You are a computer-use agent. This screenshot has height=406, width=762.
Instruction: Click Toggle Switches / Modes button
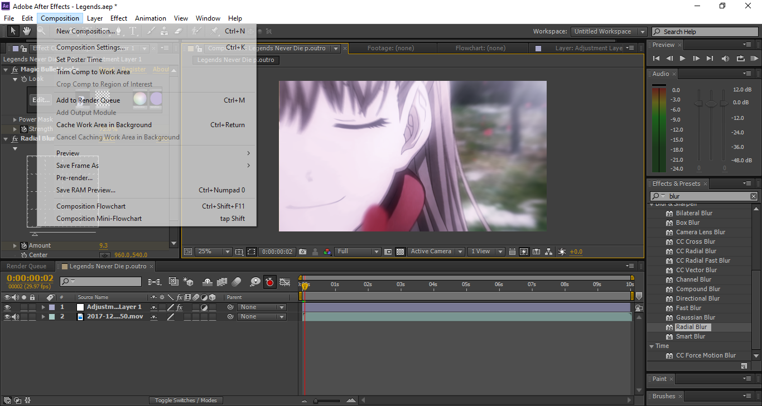tap(186, 400)
